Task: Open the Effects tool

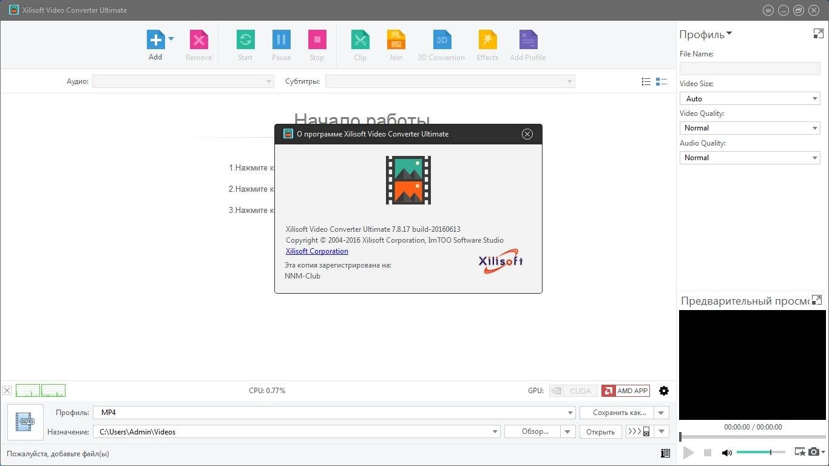Action: point(487,39)
